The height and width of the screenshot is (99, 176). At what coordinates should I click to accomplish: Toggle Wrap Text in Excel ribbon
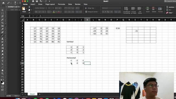pos(90,8)
